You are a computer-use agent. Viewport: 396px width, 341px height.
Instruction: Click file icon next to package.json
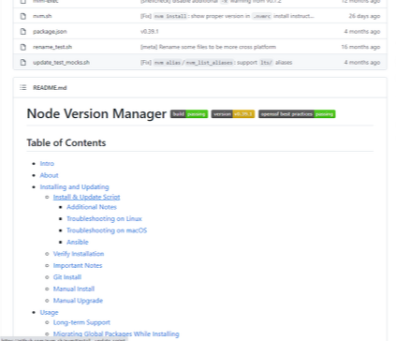23,32
